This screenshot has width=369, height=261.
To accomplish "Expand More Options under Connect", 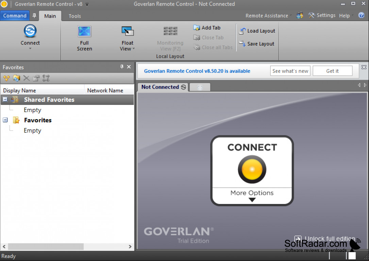I will pos(252,195).
